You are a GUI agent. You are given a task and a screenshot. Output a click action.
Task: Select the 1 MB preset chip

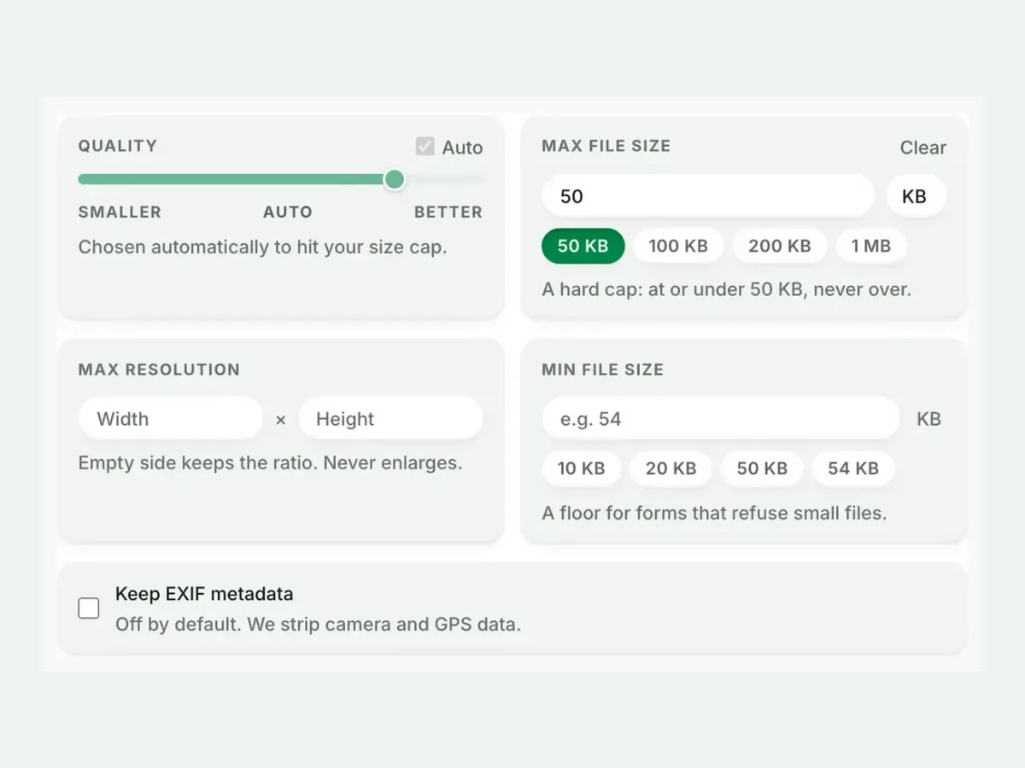(x=870, y=246)
